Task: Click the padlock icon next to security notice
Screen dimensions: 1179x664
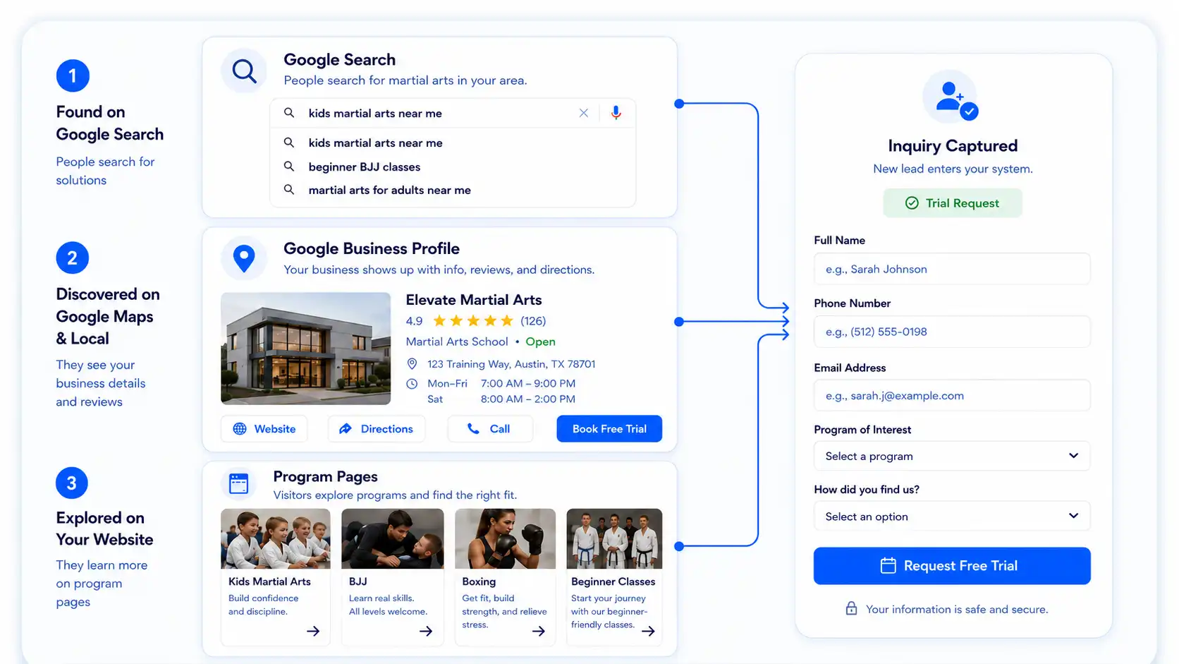Action: [851, 609]
